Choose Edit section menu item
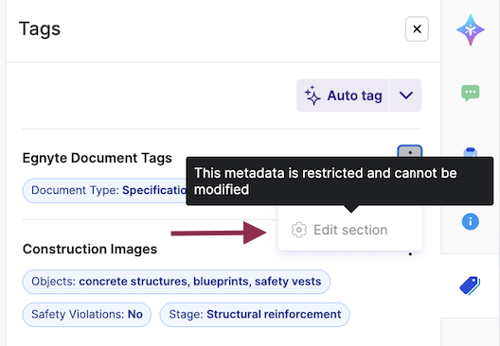Image resolution: width=500 pixels, height=346 pixels. [350, 230]
